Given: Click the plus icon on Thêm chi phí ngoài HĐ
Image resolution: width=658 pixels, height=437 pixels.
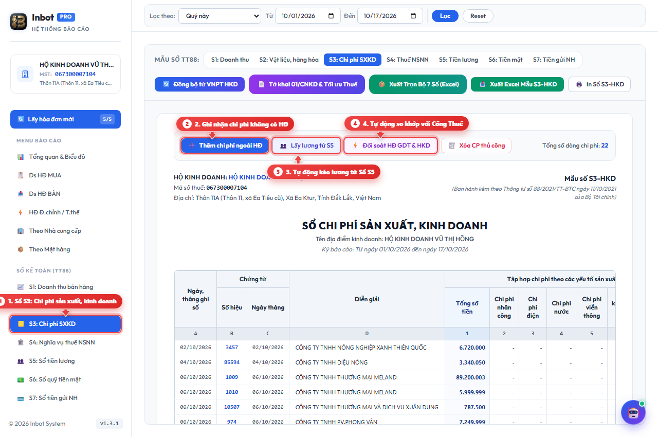Looking at the screenshot, I should click(x=192, y=145).
